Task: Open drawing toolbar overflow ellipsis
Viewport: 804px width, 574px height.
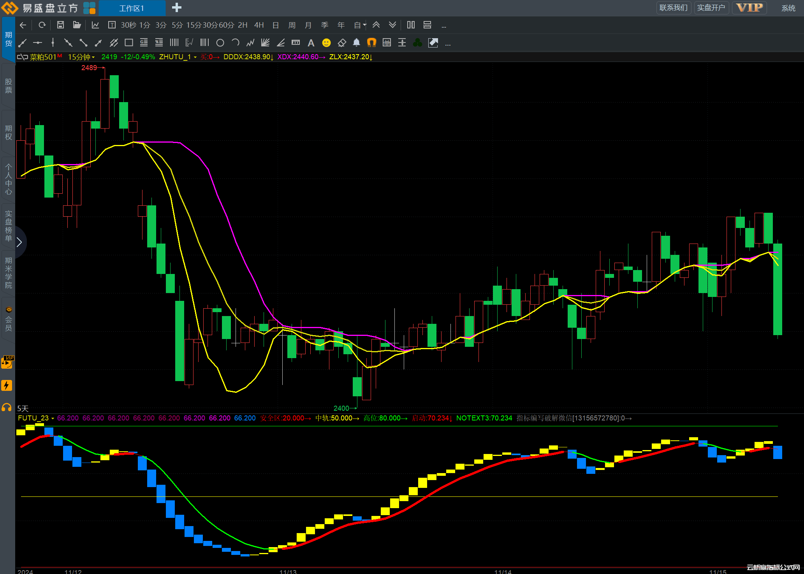Action: 448,45
